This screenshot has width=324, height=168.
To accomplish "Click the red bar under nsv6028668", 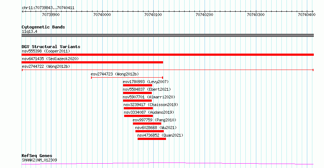I will [x=150, y=131].
